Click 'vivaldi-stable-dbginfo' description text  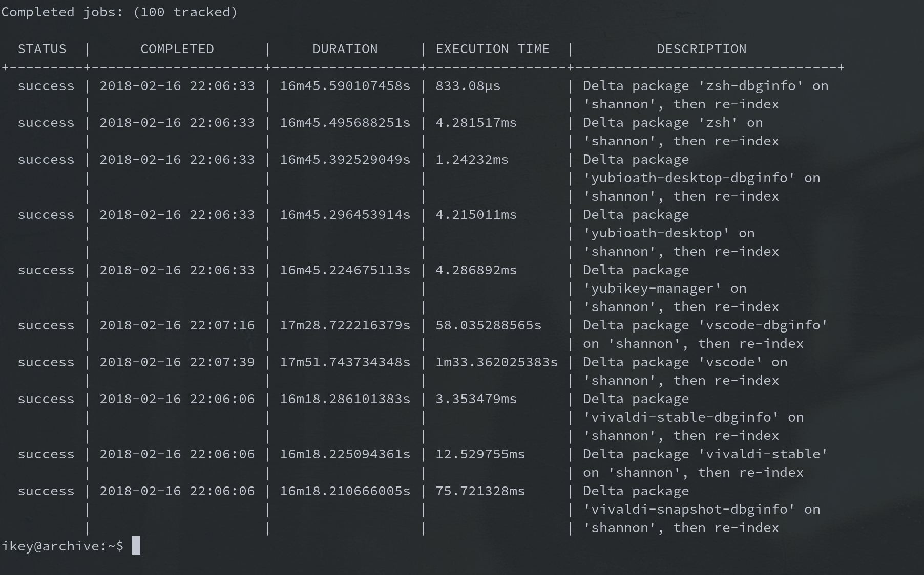tap(681, 417)
